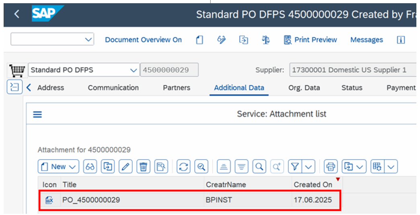Click the Print Preview button
The image size is (420, 215).
[x=310, y=40]
